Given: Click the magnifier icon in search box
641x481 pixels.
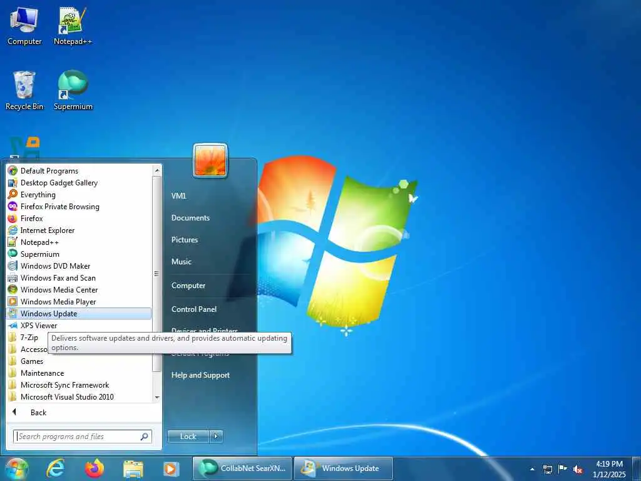Looking at the screenshot, I should pyautogui.click(x=144, y=437).
